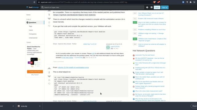Viewport: 197px width, 110px height.
Task: Open Home in the left sidebar
Action: (28, 15)
